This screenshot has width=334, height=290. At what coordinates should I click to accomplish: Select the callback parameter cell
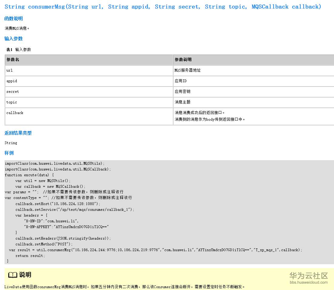[x=89, y=116]
